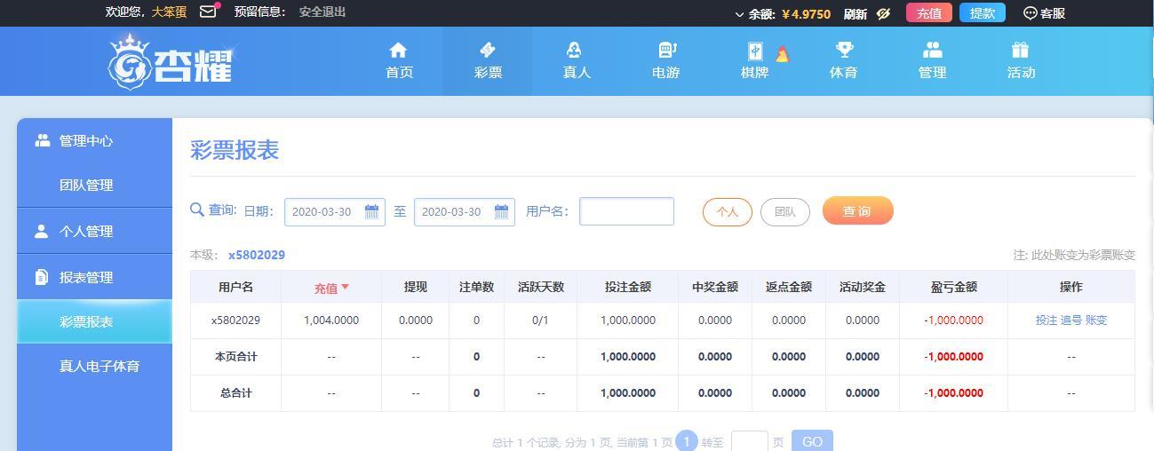This screenshot has width=1154, height=451.
Task: Open the 体育 sports trophy icon
Action: coord(843,51)
